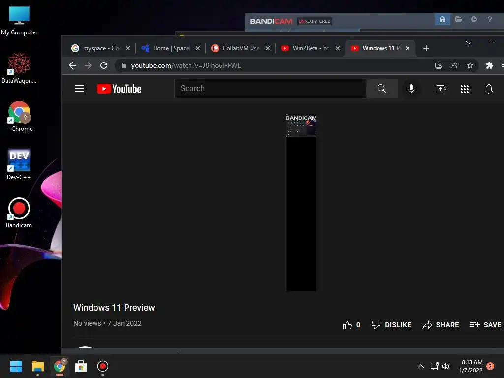Screen dimensions: 504x378
Task: Bookmark this page with the star
Action: 470,65
